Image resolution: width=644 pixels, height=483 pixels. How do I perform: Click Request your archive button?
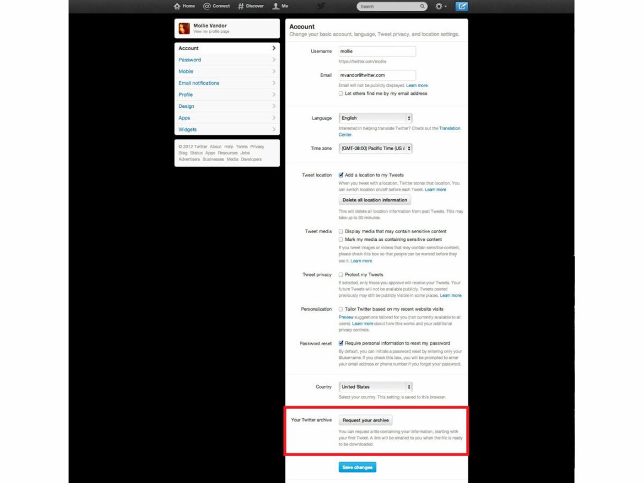point(366,420)
